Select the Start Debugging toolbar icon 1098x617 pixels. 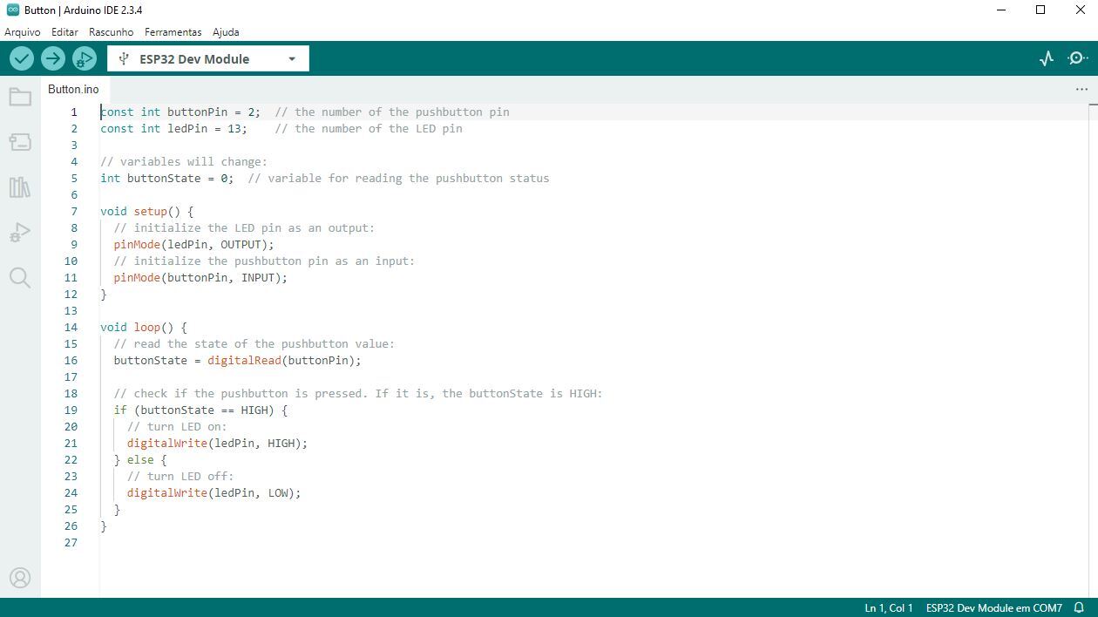coord(84,58)
